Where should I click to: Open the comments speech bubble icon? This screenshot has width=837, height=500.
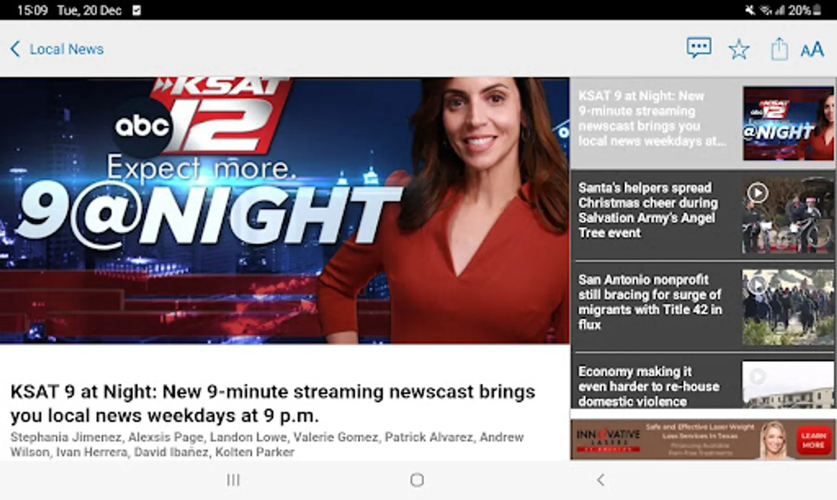pyautogui.click(x=699, y=48)
